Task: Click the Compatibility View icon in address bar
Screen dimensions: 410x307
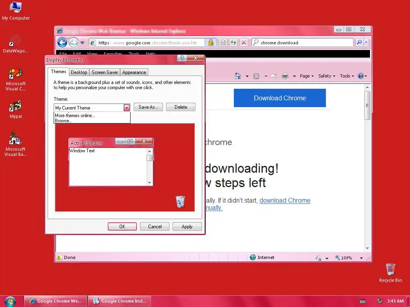Action: pyautogui.click(x=223, y=42)
